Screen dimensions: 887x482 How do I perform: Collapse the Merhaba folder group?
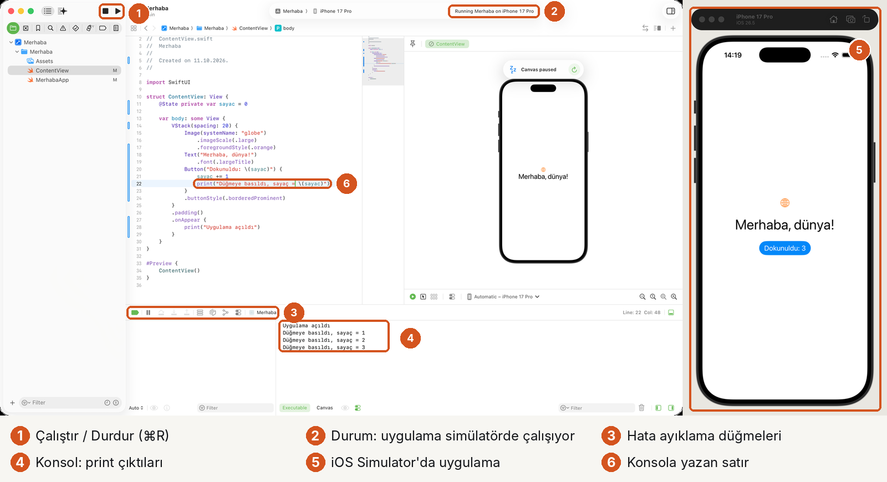[x=17, y=52]
